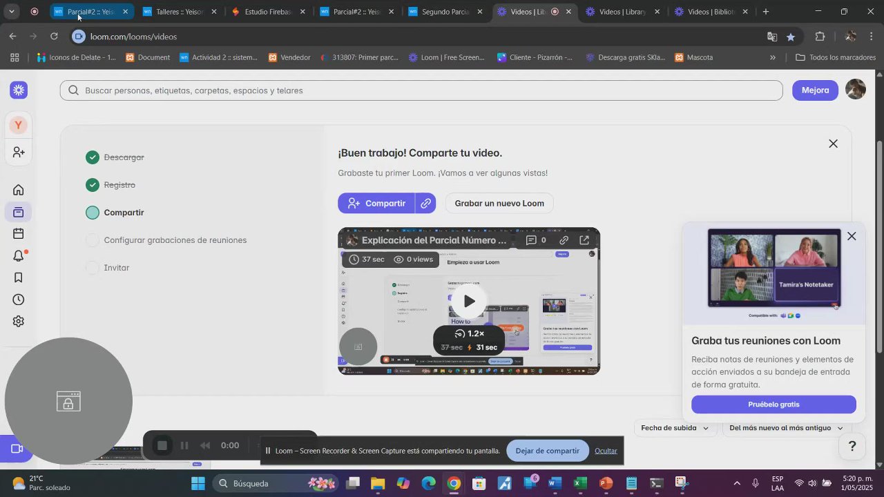Open PowerPoint from the taskbar
Image resolution: width=884 pixels, height=497 pixels.
pos(606,483)
